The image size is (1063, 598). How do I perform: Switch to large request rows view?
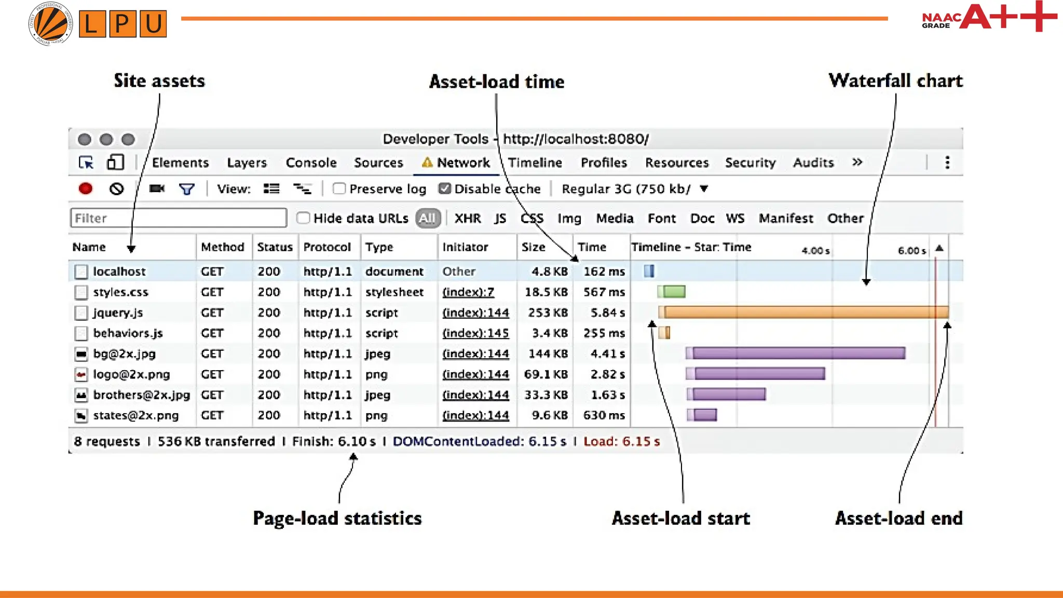[x=271, y=188]
